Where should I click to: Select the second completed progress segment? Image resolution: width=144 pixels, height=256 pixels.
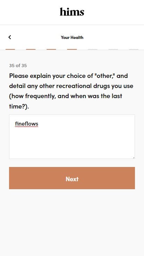31,49
